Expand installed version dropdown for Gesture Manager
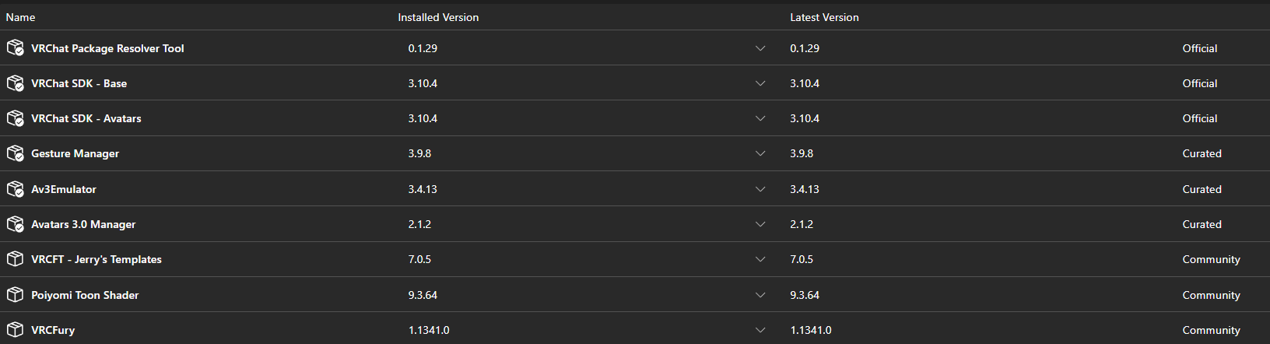The width and height of the screenshot is (1270, 344). pos(760,153)
